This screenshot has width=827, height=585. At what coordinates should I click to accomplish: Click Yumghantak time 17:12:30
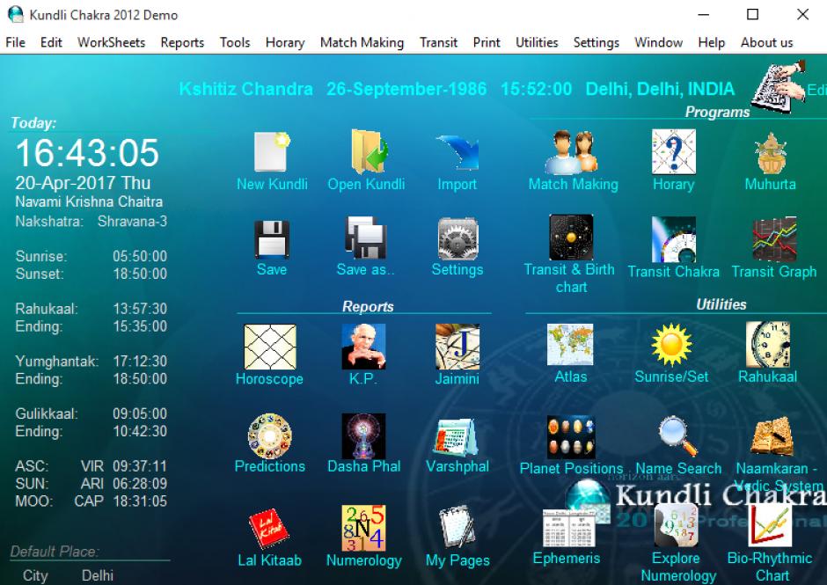coord(140,362)
